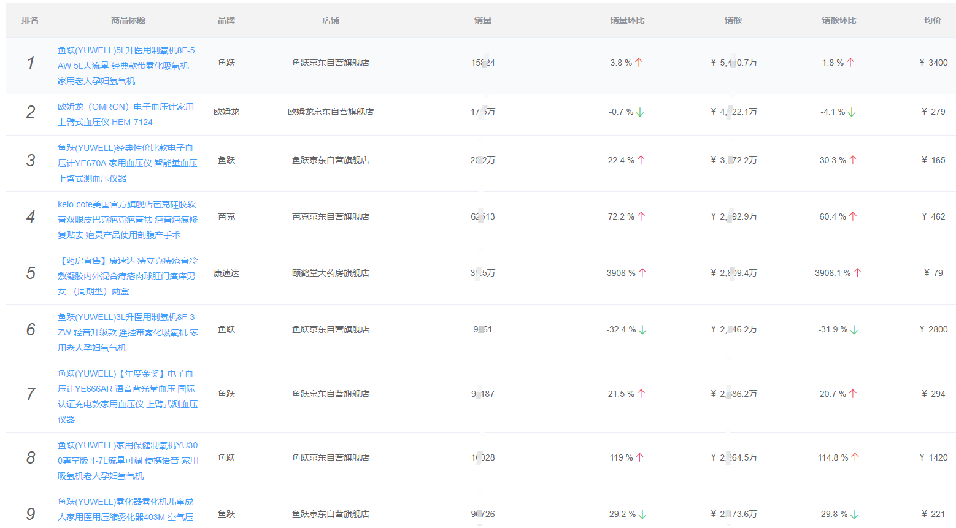Screen dimensions: 956x528
Task: Click the 品牌 column header
Action: tap(226, 20)
